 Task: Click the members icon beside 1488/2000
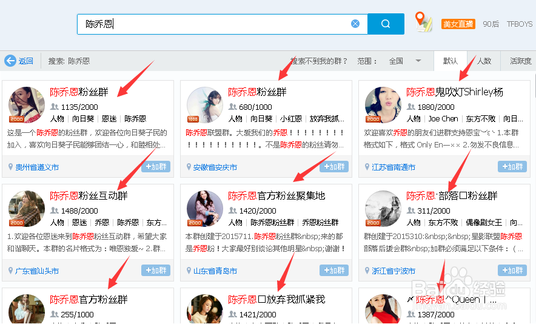coord(55,211)
